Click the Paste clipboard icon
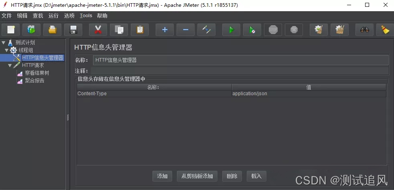This screenshot has width=394, height=190. click(140, 30)
